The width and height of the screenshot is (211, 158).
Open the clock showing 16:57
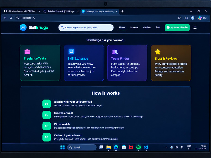coord(201,148)
